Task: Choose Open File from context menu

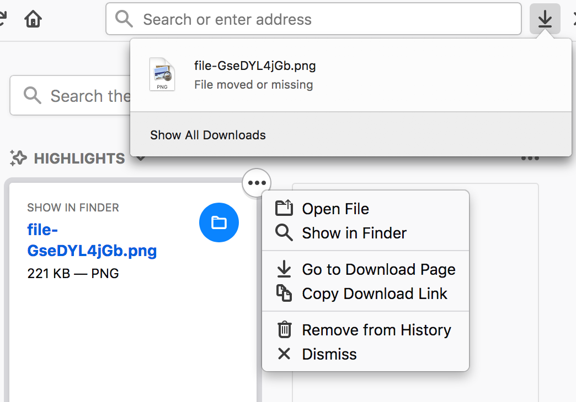Action: point(365,209)
